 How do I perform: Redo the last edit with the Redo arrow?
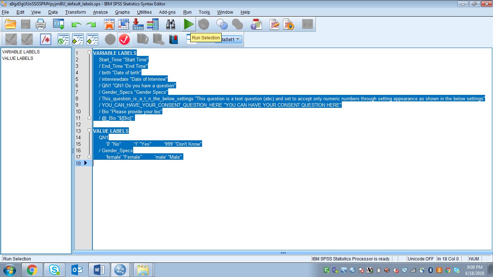coord(91,24)
